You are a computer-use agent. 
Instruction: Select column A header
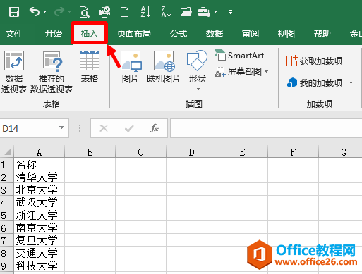pyautogui.click(x=40, y=152)
